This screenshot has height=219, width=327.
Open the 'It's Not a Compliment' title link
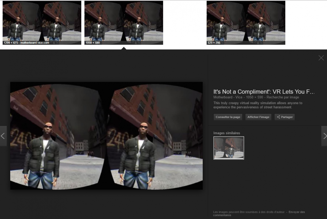pos(264,92)
